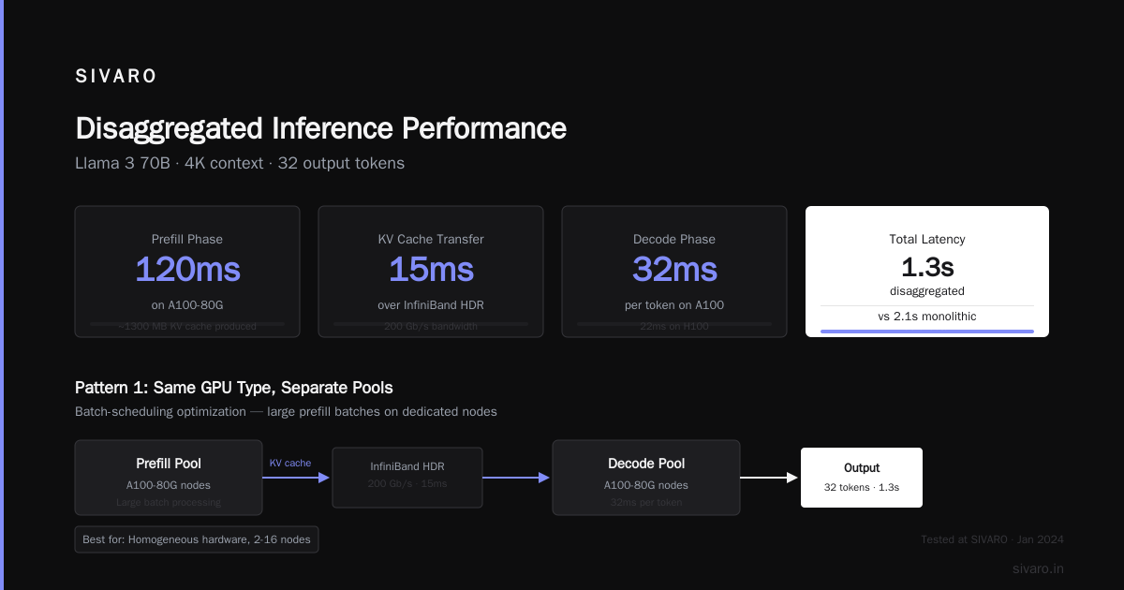Click "32ms per token" in Decode Pool
The height and width of the screenshot is (590, 1124).
[646, 502]
